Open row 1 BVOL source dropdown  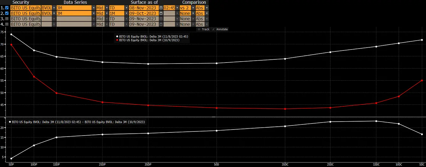[x=54, y=8]
